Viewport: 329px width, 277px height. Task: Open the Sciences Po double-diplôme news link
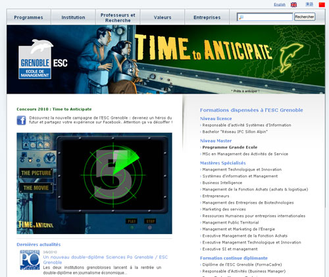pyautogui.click(x=105, y=260)
